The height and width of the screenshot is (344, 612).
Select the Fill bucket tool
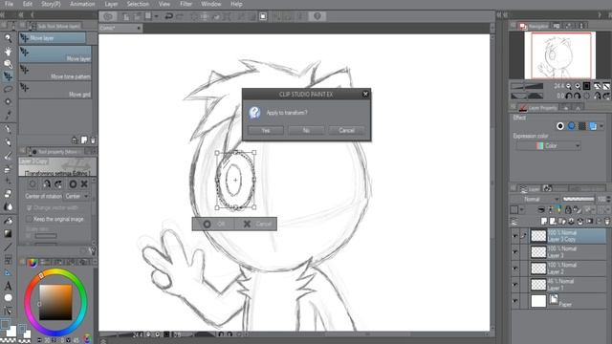click(8, 221)
